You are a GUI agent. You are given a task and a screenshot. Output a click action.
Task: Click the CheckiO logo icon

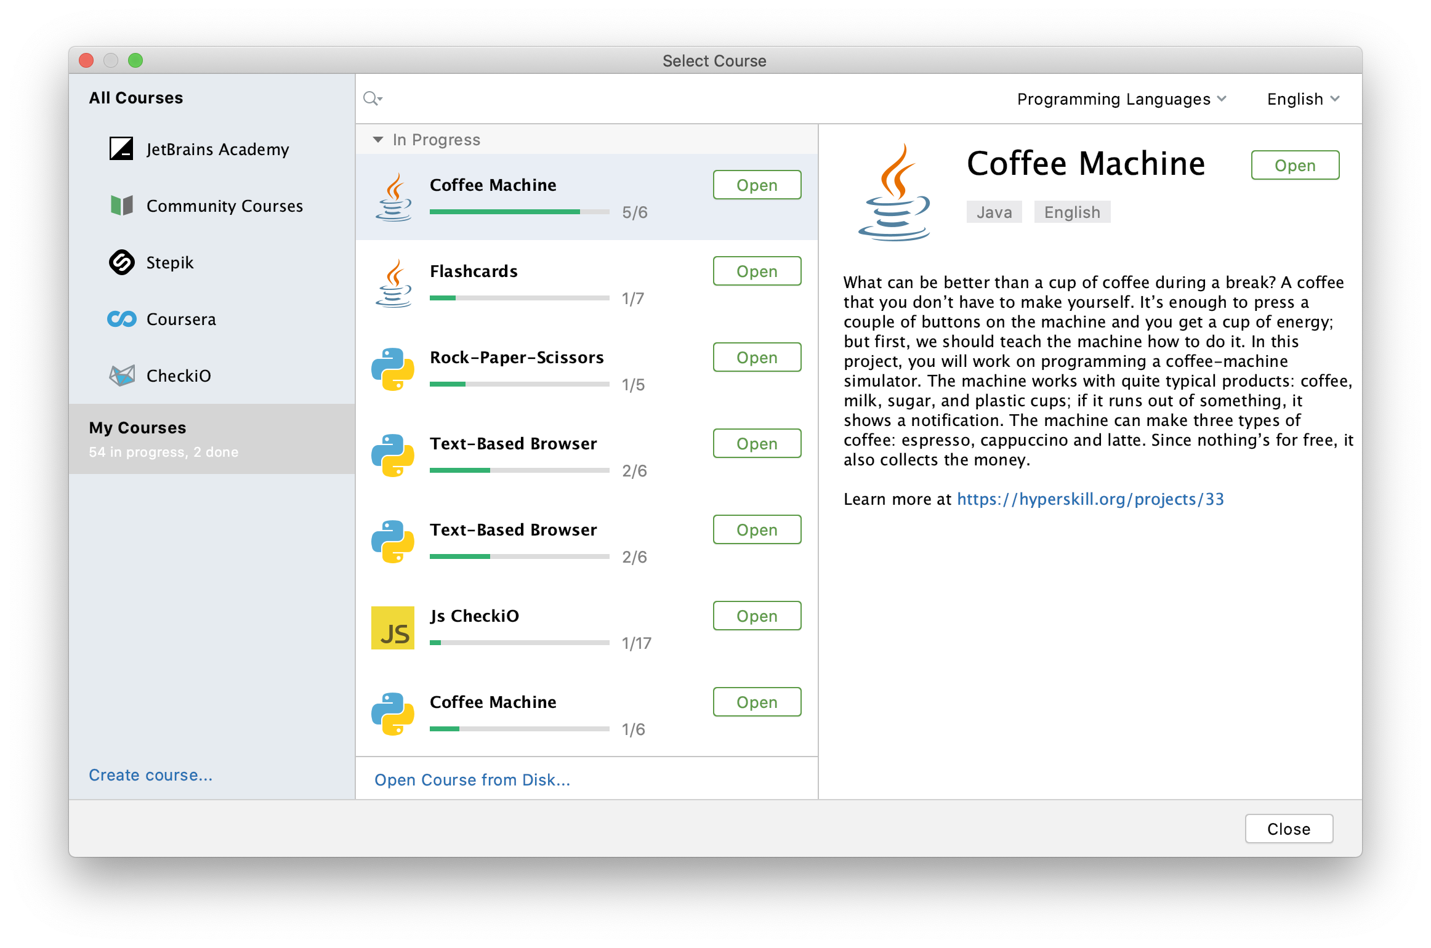(121, 376)
